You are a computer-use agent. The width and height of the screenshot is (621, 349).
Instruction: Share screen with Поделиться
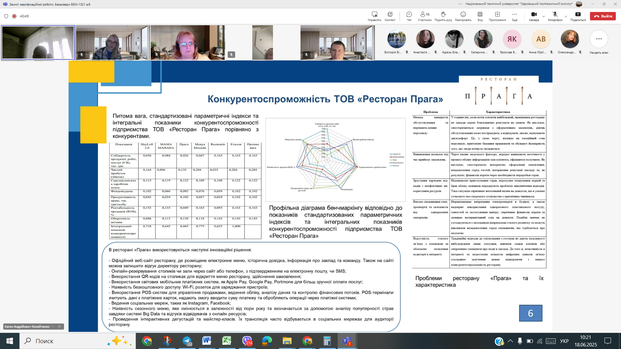click(x=578, y=16)
